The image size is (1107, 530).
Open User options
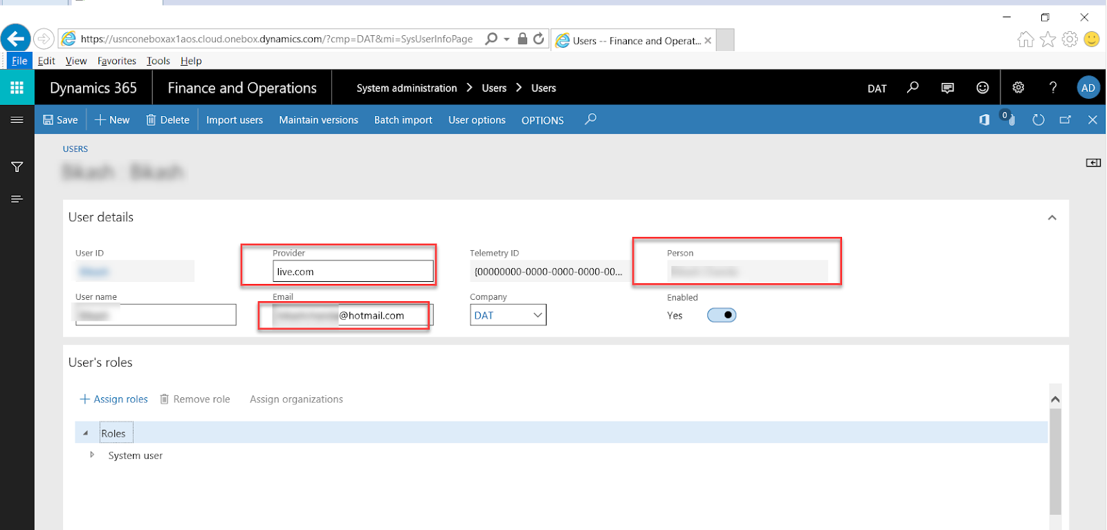[x=477, y=120]
